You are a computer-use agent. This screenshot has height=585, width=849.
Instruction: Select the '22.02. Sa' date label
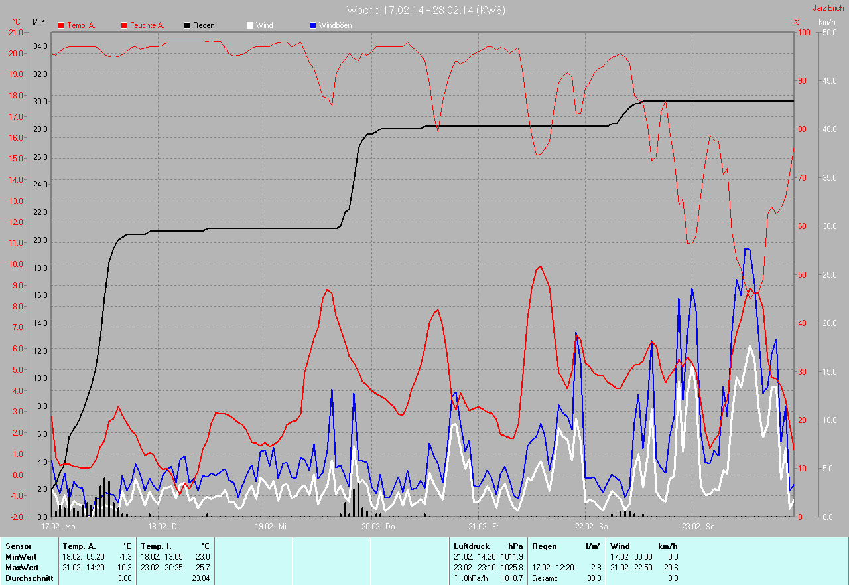[592, 527]
